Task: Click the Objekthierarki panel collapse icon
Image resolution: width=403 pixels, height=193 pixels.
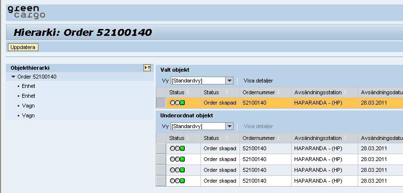Action: (147, 68)
